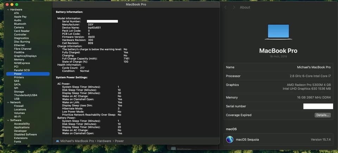Select USB in the sidebar
338x153 pixels.
(17, 99)
